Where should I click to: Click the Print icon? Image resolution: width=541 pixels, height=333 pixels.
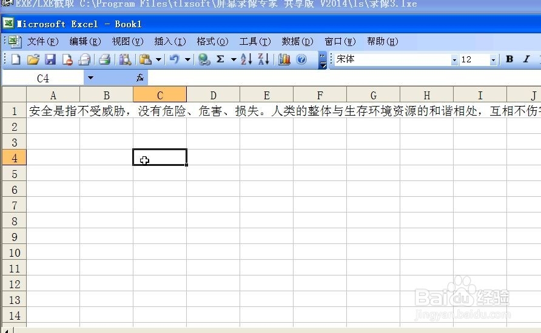[104, 59]
